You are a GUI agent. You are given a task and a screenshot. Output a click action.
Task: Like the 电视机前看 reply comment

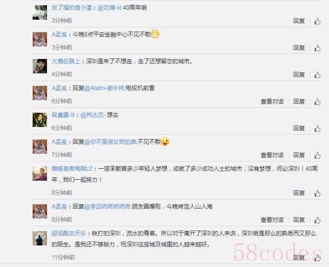pyautogui.click(x=317, y=102)
